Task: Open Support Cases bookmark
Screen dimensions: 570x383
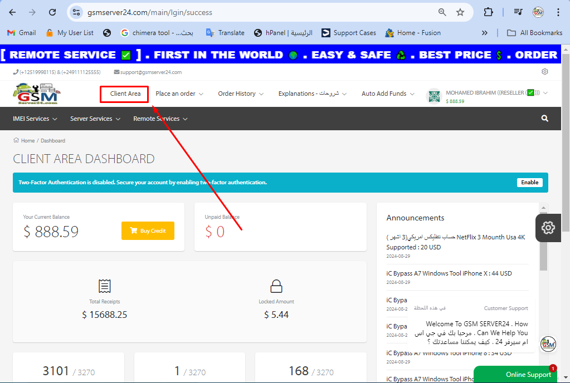Action: (349, 33)
